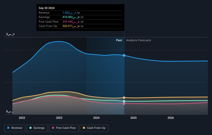The width and height of the screenshot is (212, 135).
Task: Click the 0 y-axis label
Action: click(10, 111)
